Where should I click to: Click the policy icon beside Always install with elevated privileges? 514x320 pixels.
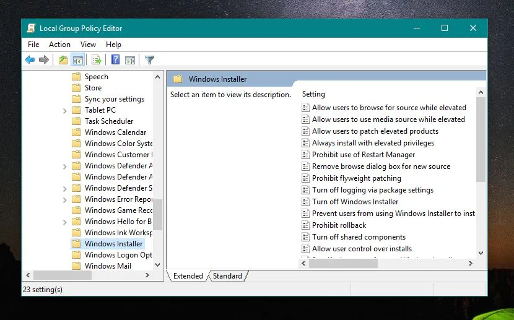(x=305, y=143)
